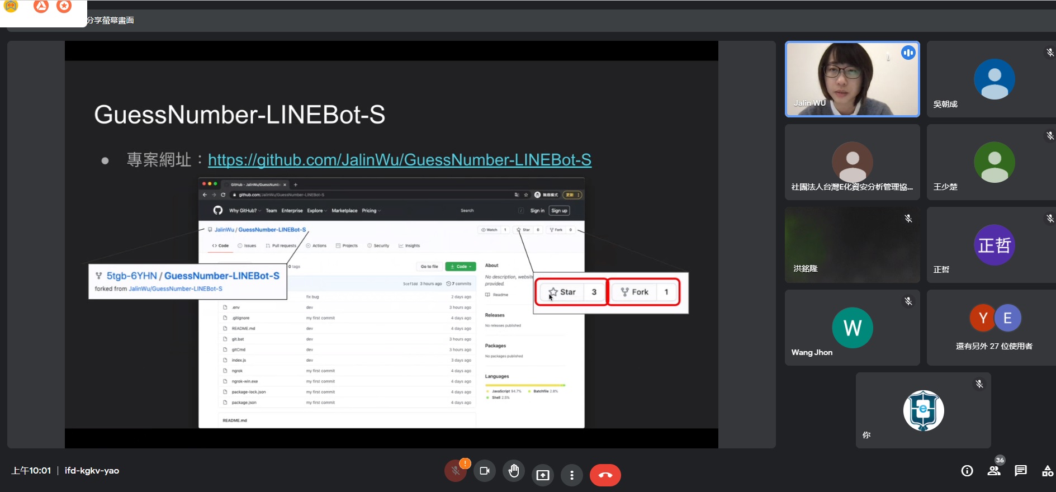Click the GitHub octocat logo on slide
Viewport: 1056px width, 492px height.
coord(218,210)
